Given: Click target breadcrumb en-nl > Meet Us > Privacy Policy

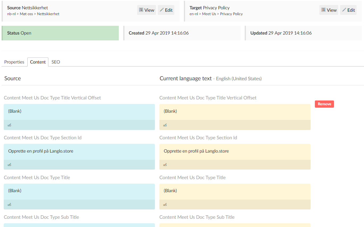Looking at the screenshot, I should pyautogui.click(x=216, y=14).
